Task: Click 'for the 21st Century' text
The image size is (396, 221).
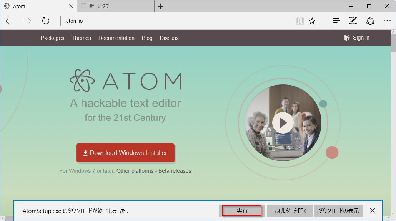Action: tap(125, 118)
